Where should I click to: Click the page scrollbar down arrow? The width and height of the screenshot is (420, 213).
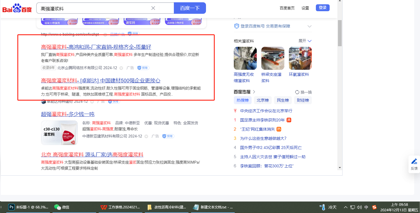[340, 168]
